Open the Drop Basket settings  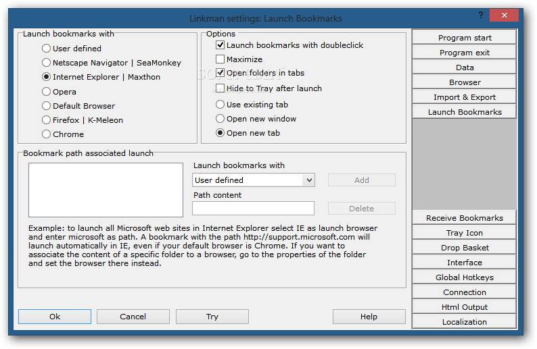465,248
